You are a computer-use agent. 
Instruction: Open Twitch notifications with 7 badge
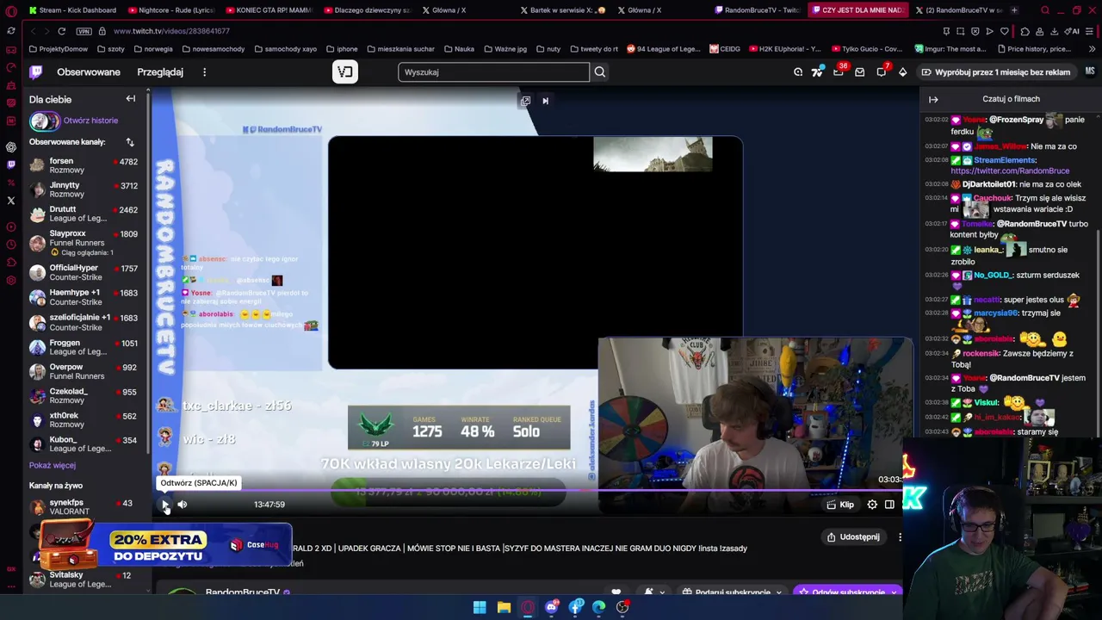tap(881, 72)
